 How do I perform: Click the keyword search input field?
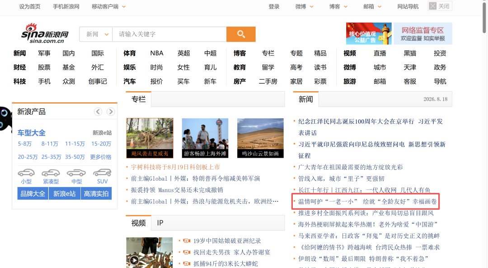point(169,34)
